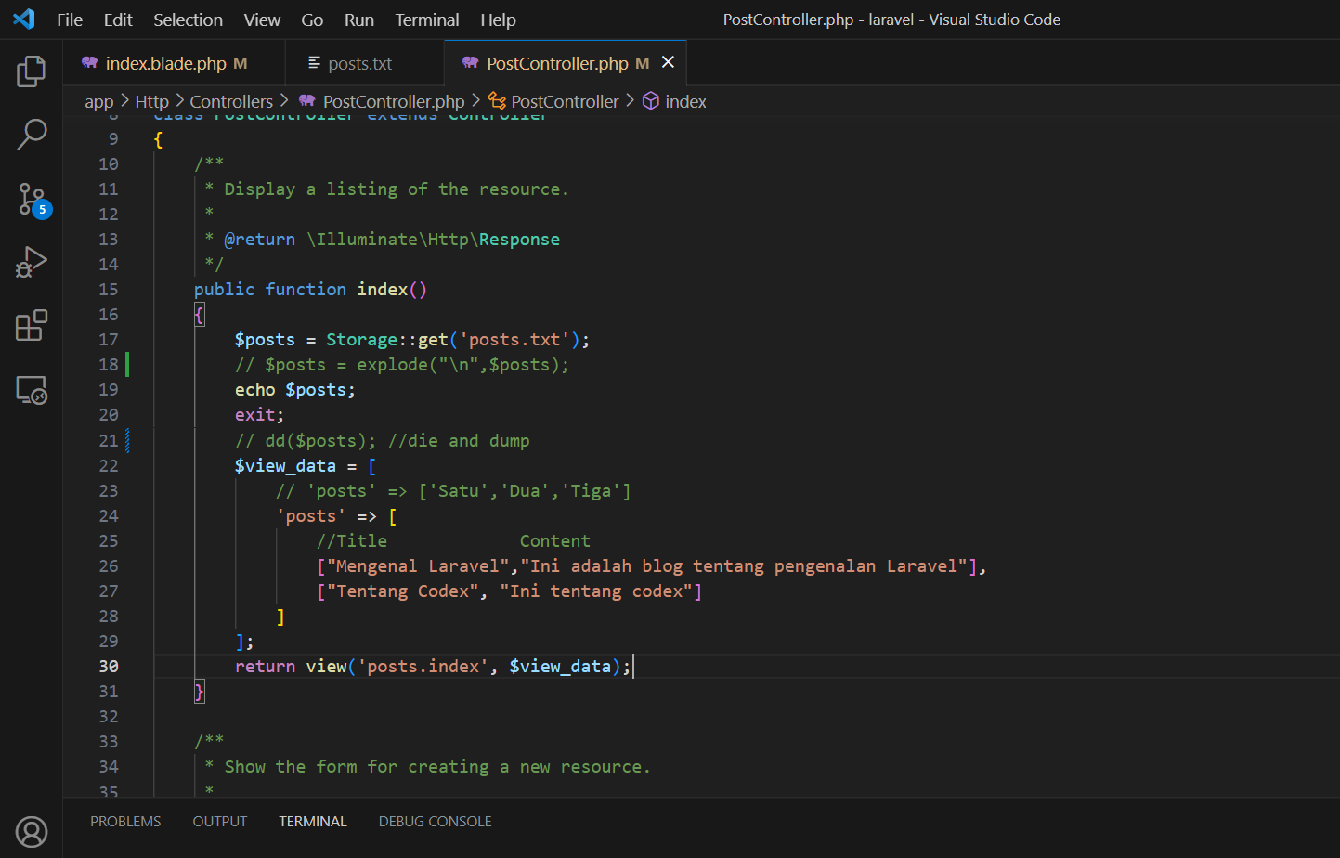Click the closing brace on line 31
Image resolution: width=1340 pixels, height=858 pixels.
click(199, 692)
